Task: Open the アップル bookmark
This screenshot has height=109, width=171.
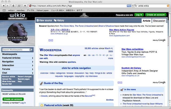Action: 30,10
